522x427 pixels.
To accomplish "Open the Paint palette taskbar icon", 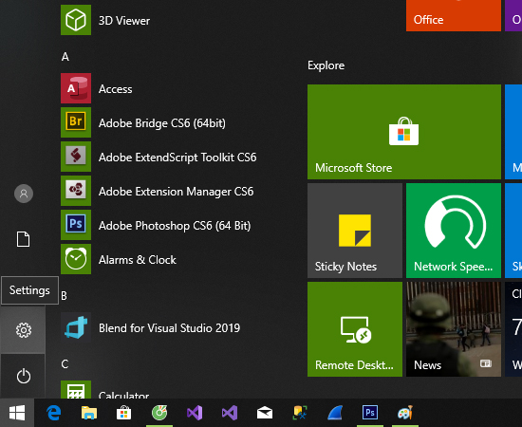I will click(405, 413).
